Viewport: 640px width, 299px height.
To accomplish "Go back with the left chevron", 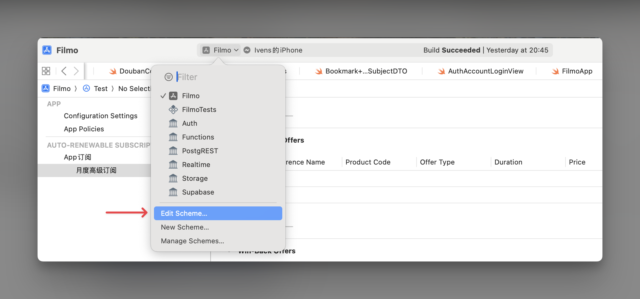I will pyautogui.click(x=64, y=71).
